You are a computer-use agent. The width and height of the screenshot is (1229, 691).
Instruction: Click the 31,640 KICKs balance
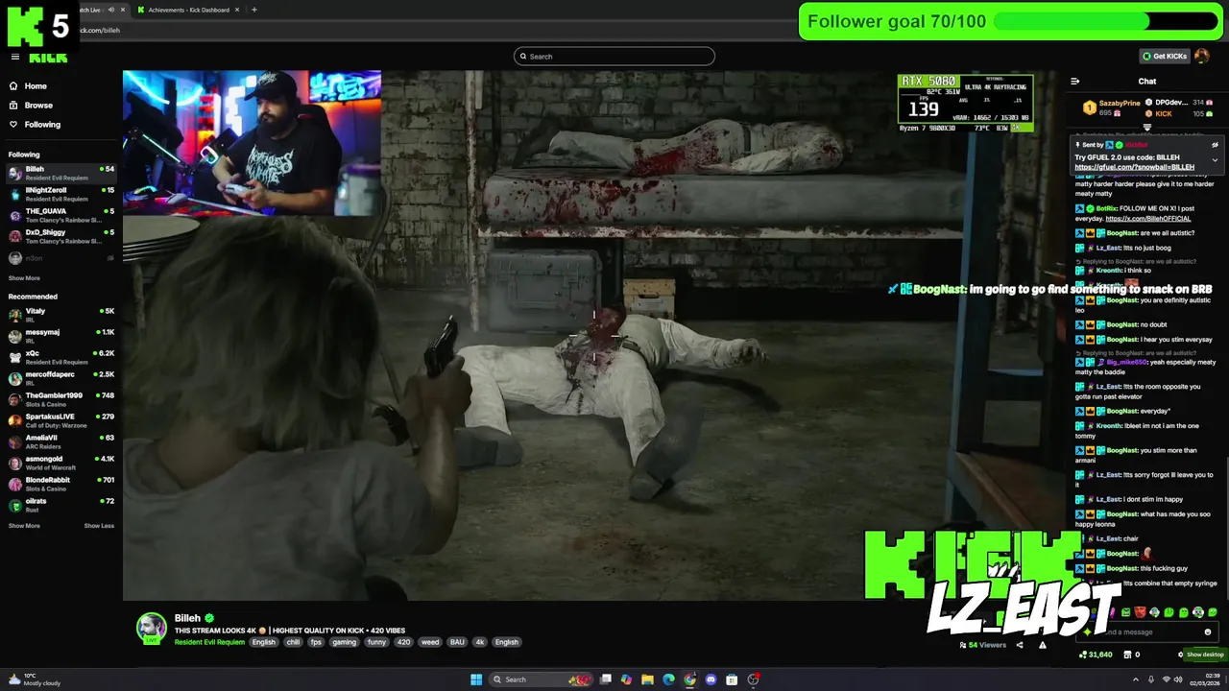point(1096,655)
